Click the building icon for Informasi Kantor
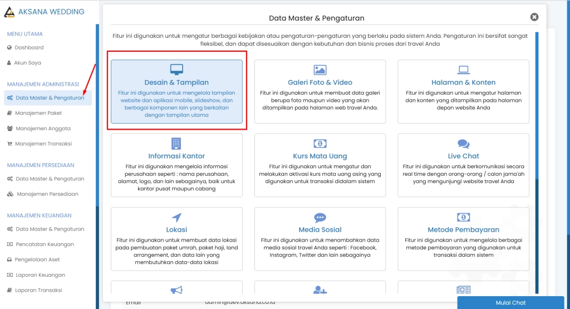570x309 pixels. click(x=176, y=143)
